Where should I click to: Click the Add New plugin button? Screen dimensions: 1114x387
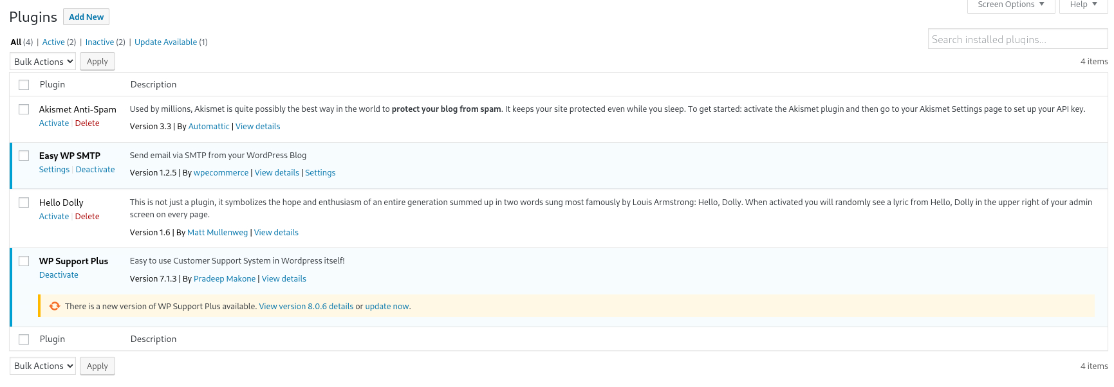tap(86, 17)
